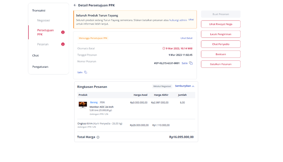Click the clock icon next to auto-cancel date
Viewport: 283px width, 162px height.
164,48
